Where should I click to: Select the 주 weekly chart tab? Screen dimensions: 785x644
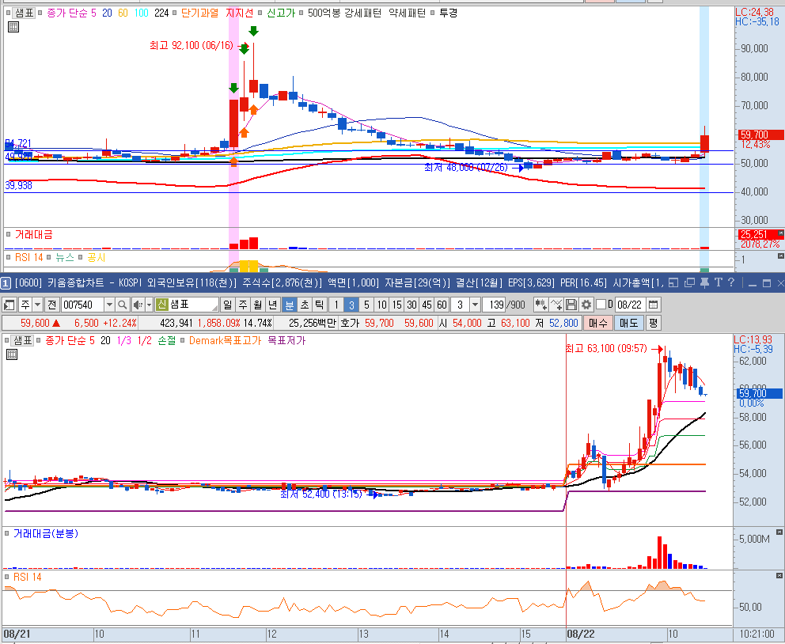[x=243, y=305]
